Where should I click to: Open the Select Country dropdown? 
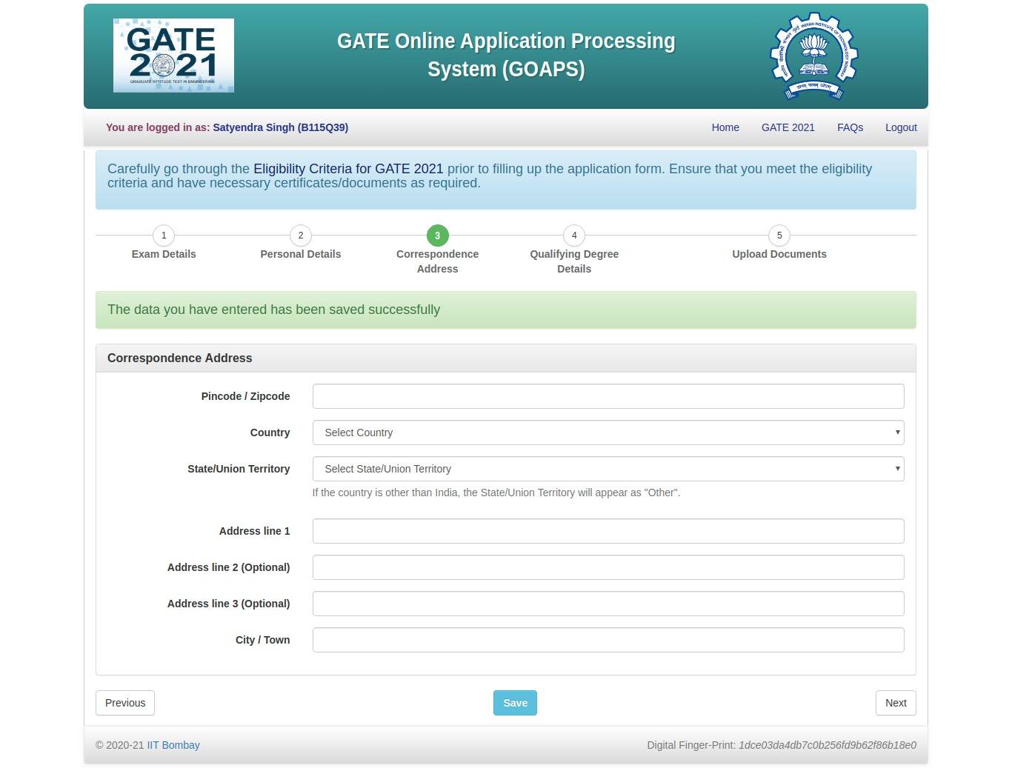[608, 433]
